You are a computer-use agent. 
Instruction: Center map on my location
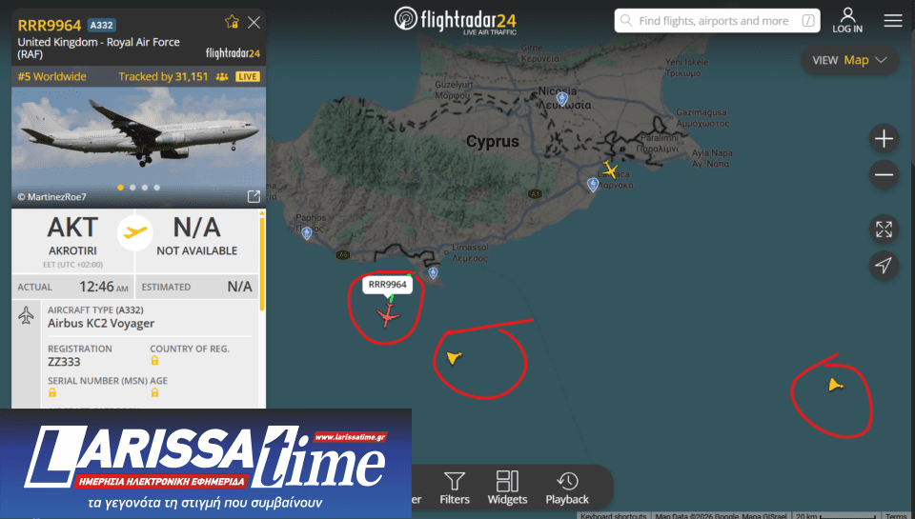[x=884, y=266]
